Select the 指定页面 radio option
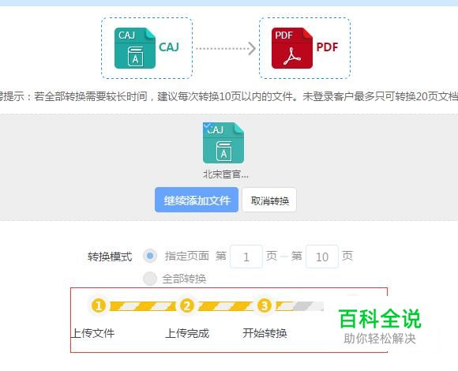 pos(150,256)
